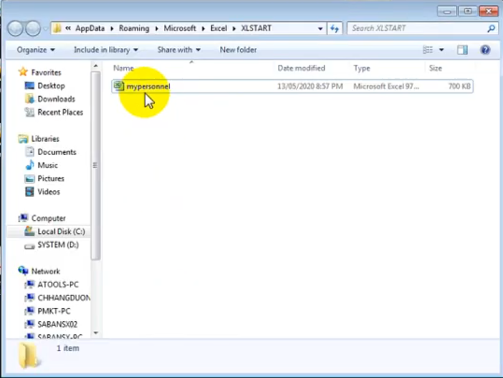Expand the arrow after AppData breadcrumb
Screen dimensions: 503x378
112,29
